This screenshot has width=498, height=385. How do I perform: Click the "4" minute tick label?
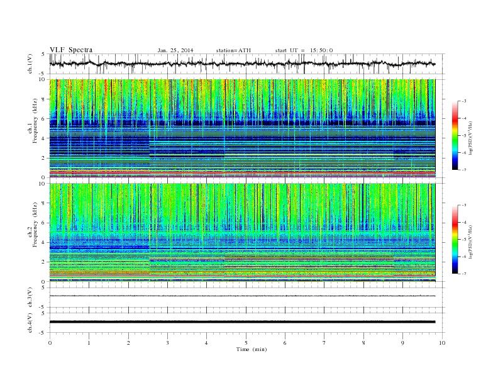click(x=206, y=343)
